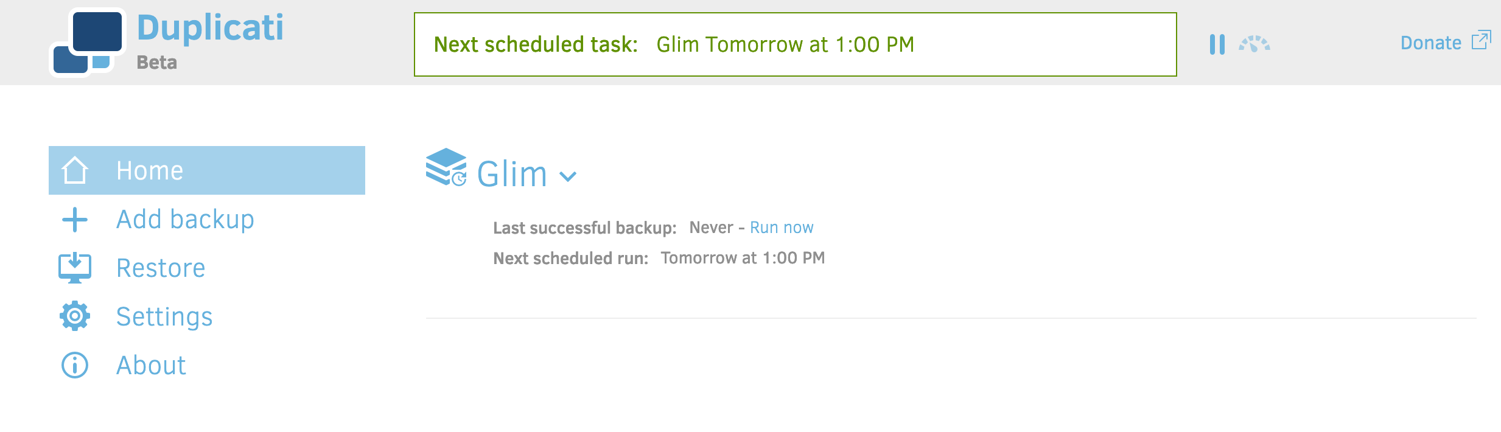Open the Glim backup name menu
The height and width of the screenshot is (432, 1501).
pyautogui.click(x=512, y=174)
